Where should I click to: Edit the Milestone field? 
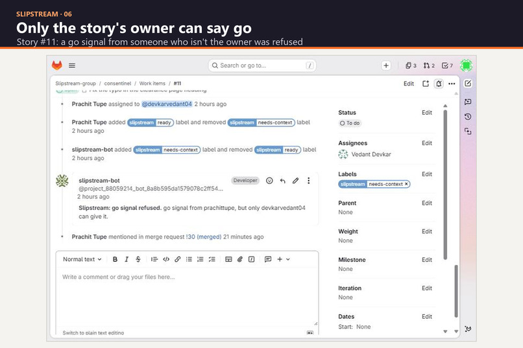tap(426, 260)
